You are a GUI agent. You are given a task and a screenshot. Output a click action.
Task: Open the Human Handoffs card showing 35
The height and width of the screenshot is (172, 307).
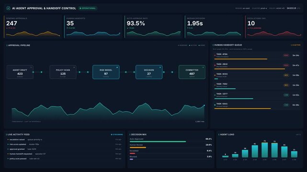tap(93, 27)
